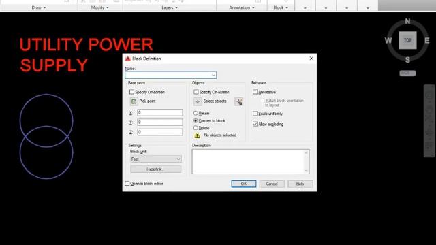Open the WCS dropdown below ViewCube
Viewport: 436px width, 245px height.
(x=407, y=73)
